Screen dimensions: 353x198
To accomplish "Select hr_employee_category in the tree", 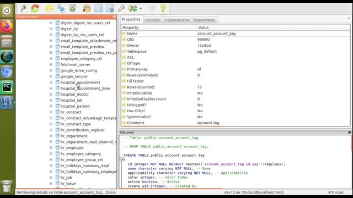I will tap(81, 154).
